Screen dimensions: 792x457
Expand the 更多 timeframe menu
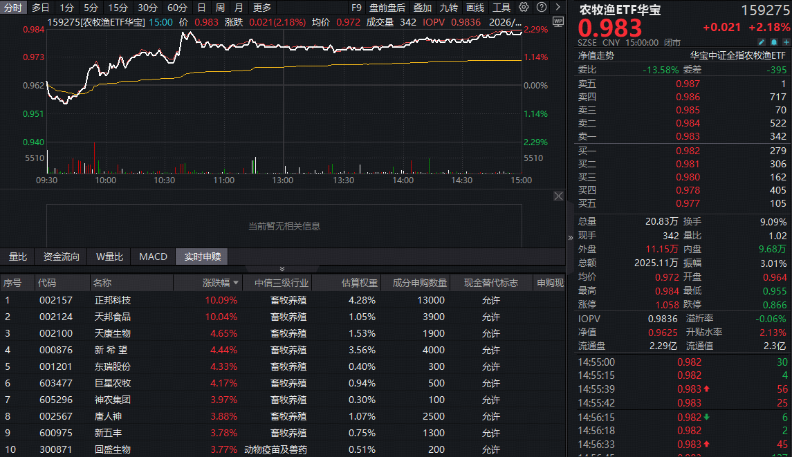[262, 8]
